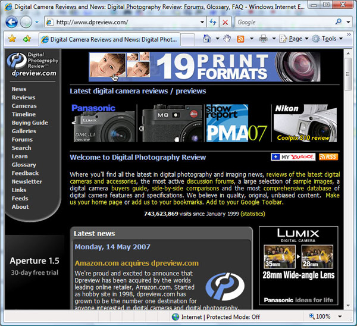Expand the Feeds dropdown arrow
Viewport: 357px width, 326px height.
click(252, 39)
